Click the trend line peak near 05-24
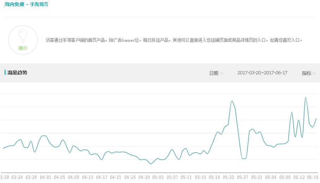The image size is (320, 183). point(231,101)
